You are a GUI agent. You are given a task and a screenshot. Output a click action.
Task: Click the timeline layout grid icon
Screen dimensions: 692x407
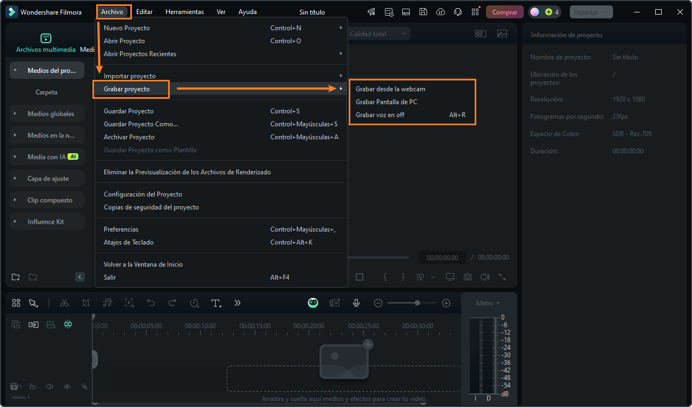16,303
